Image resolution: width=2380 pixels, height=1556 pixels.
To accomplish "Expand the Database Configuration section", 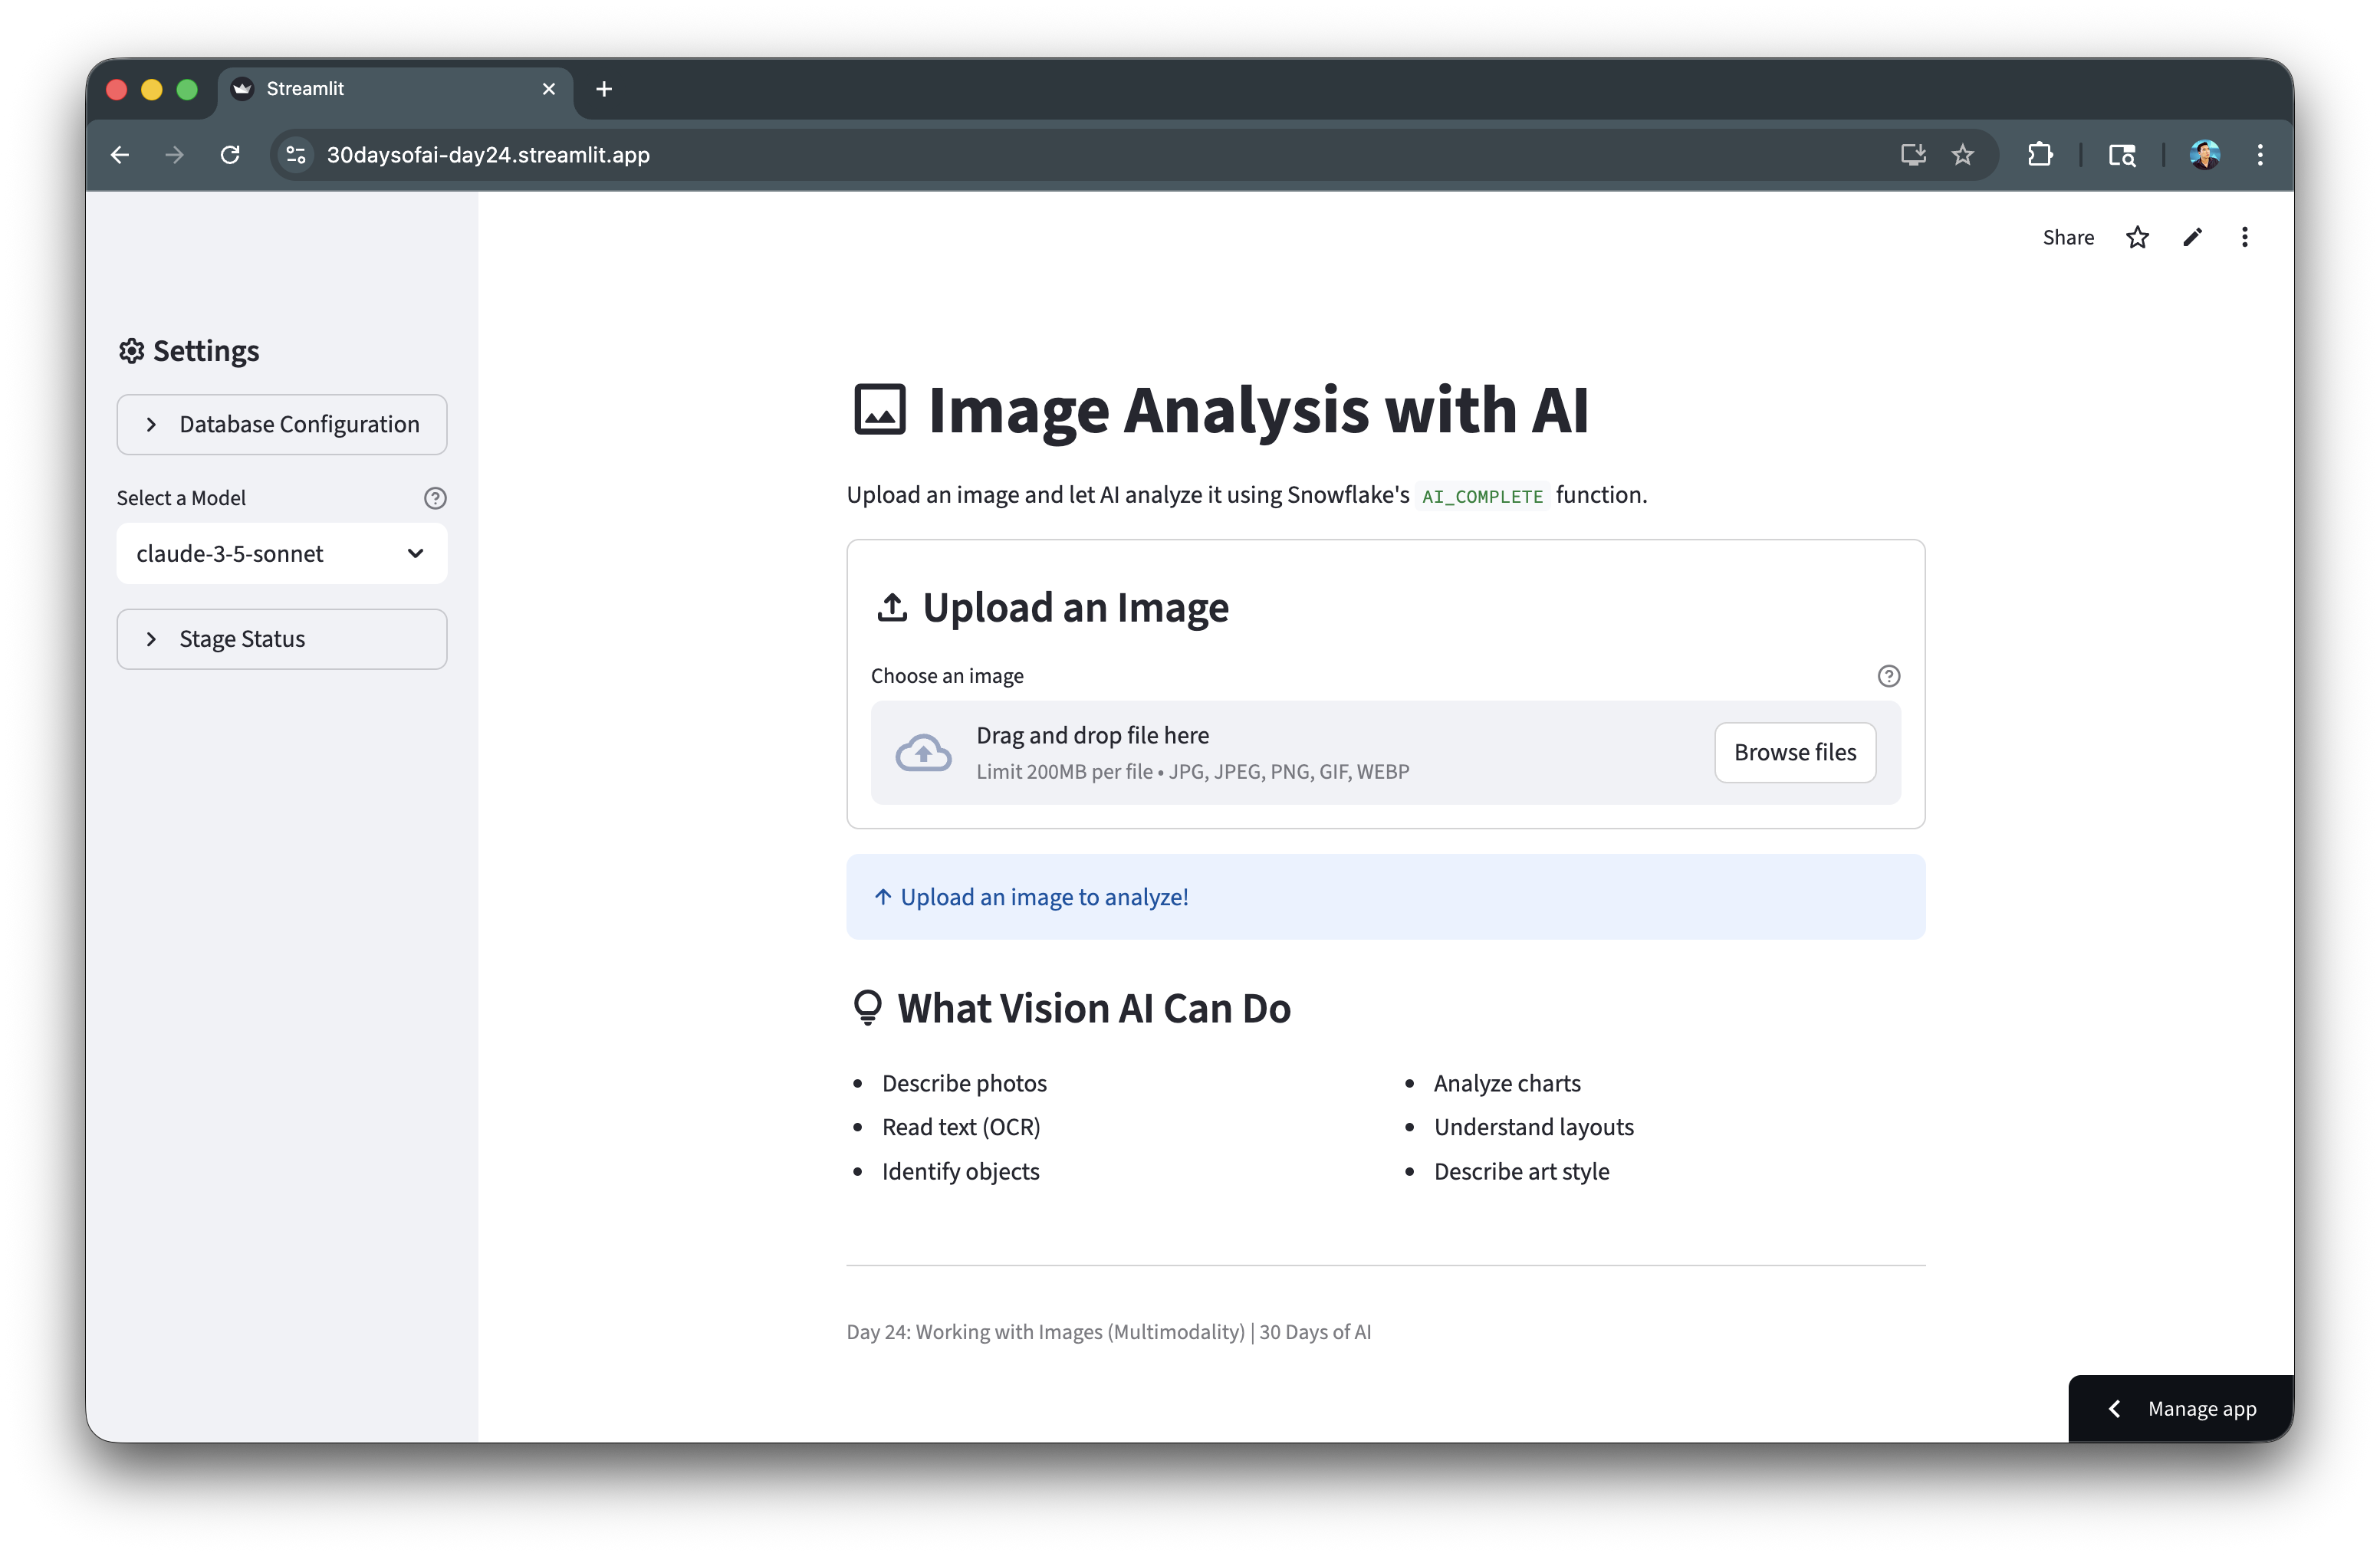I will [x=282, y=425].
